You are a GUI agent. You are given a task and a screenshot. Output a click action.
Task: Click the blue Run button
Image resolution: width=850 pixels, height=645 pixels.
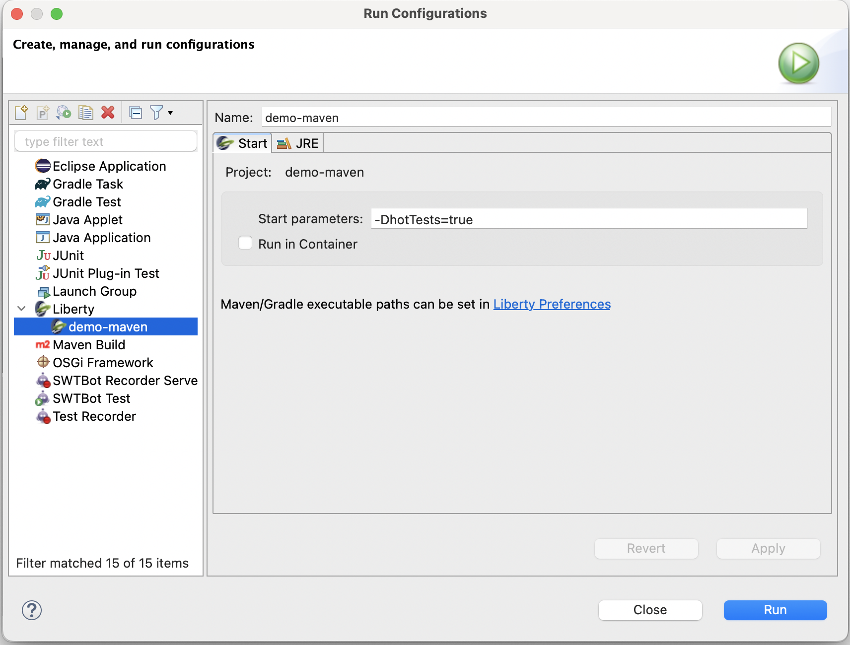pos(776,610)
